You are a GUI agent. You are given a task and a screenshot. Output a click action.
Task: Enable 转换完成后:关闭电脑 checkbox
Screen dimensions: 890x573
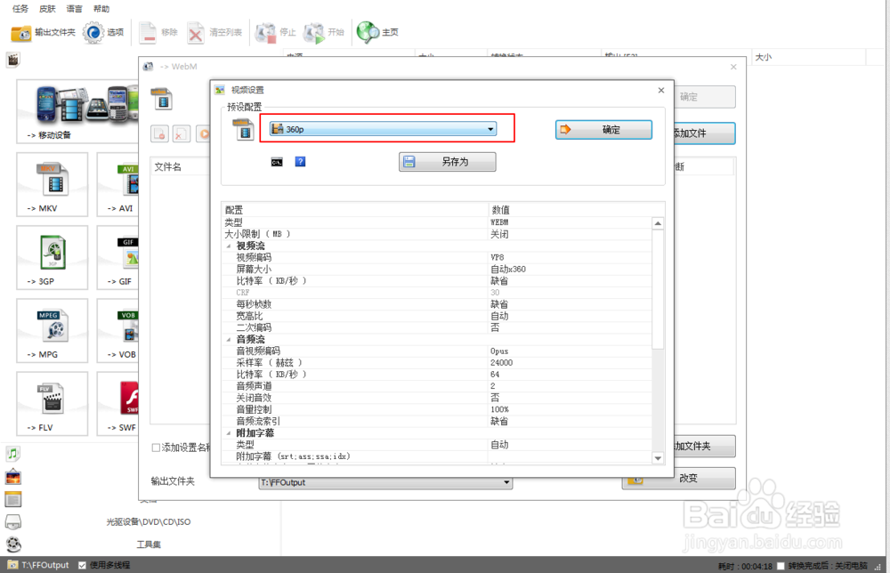point(781,566)
